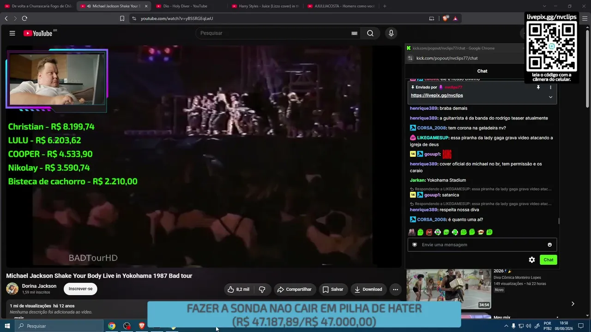This screenshot has height=332, width=591.
Task: Open more actions menu below the video
Action: 395,290
